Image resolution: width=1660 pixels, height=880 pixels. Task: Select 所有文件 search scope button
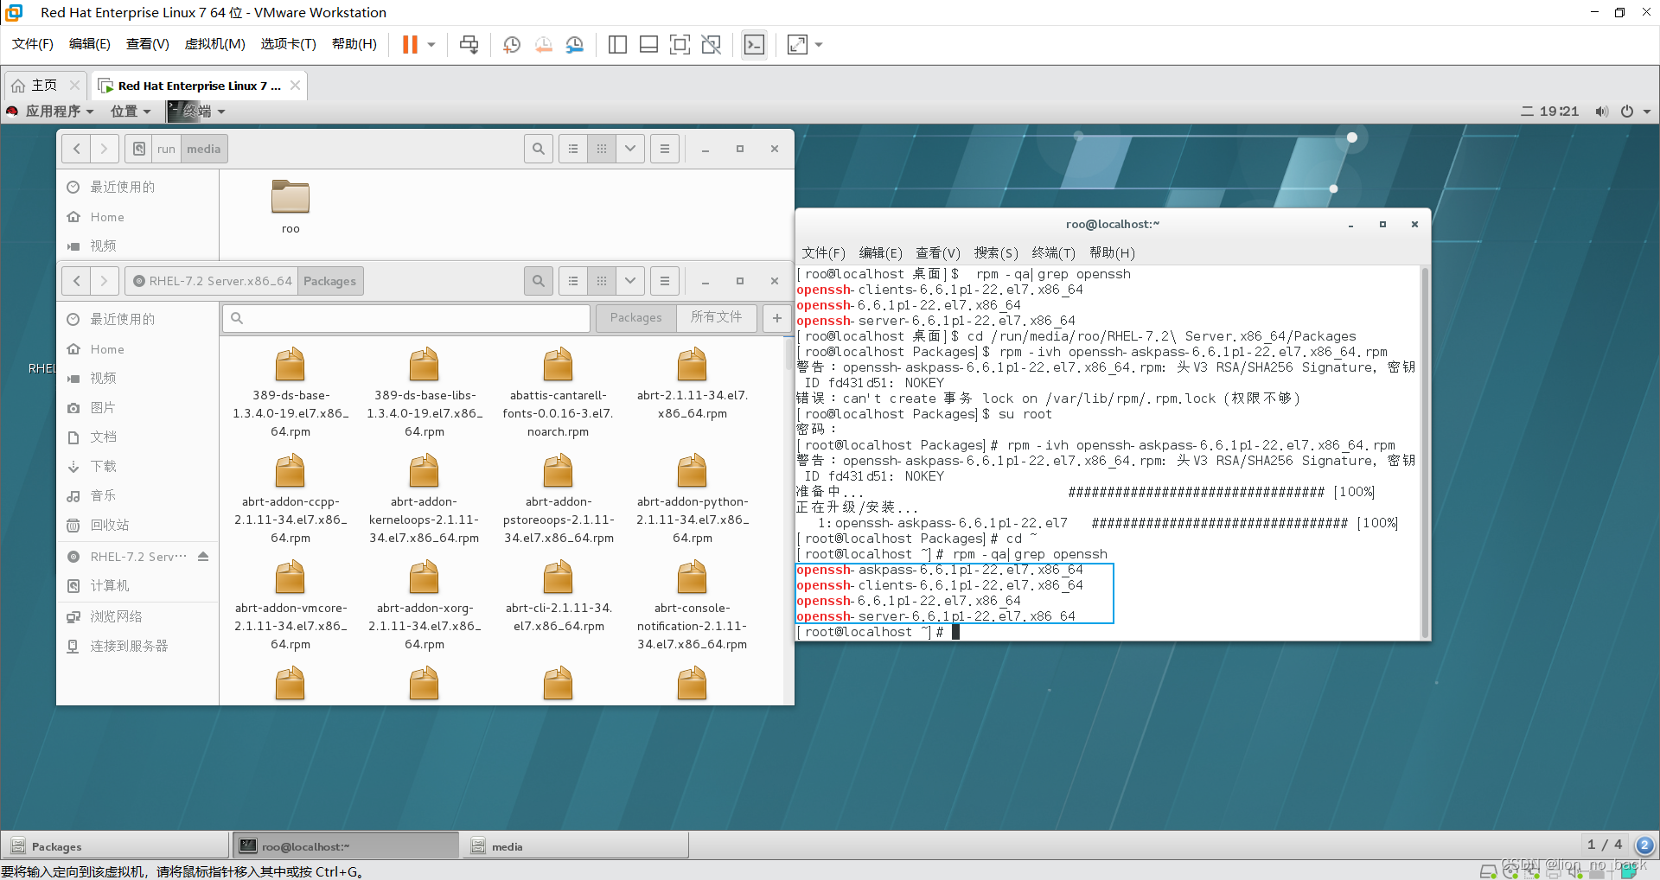coord(717,318)
